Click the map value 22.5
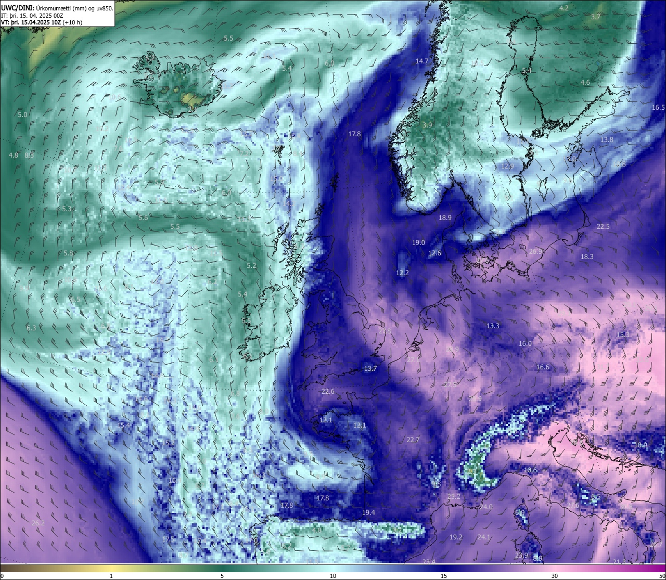The width and height of the screenshot is (666, 580). pyautogui.click(x=603, y=226)
